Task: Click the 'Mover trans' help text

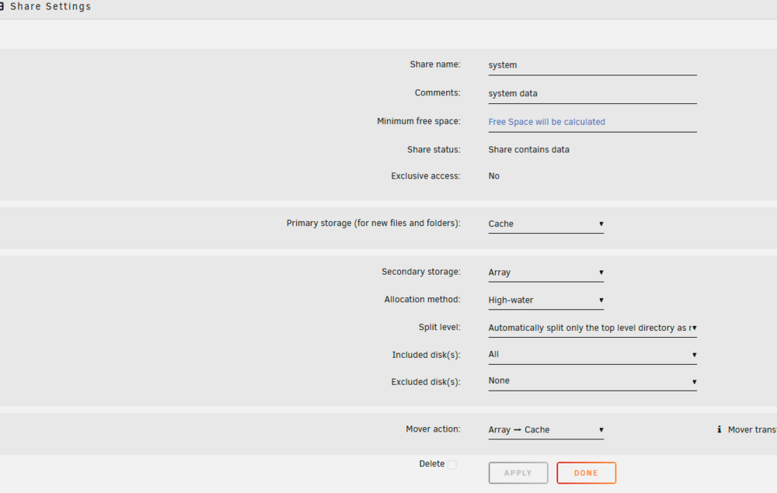Action: [x=752, y=429]
